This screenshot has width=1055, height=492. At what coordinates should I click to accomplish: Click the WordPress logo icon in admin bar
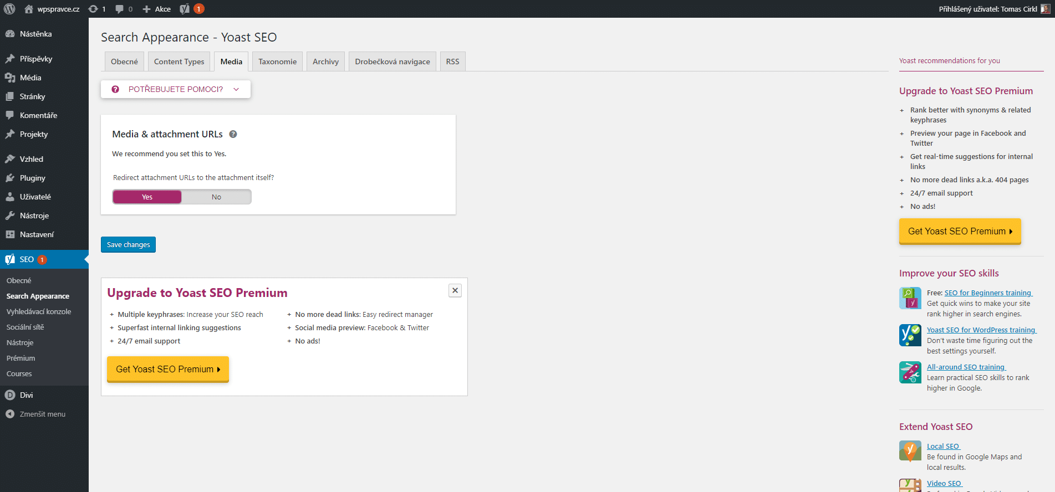[9, 9]
